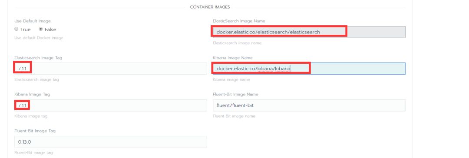
Task: Click the CONTAINER IMAGES section heading
Action: [x=210, y=7]
